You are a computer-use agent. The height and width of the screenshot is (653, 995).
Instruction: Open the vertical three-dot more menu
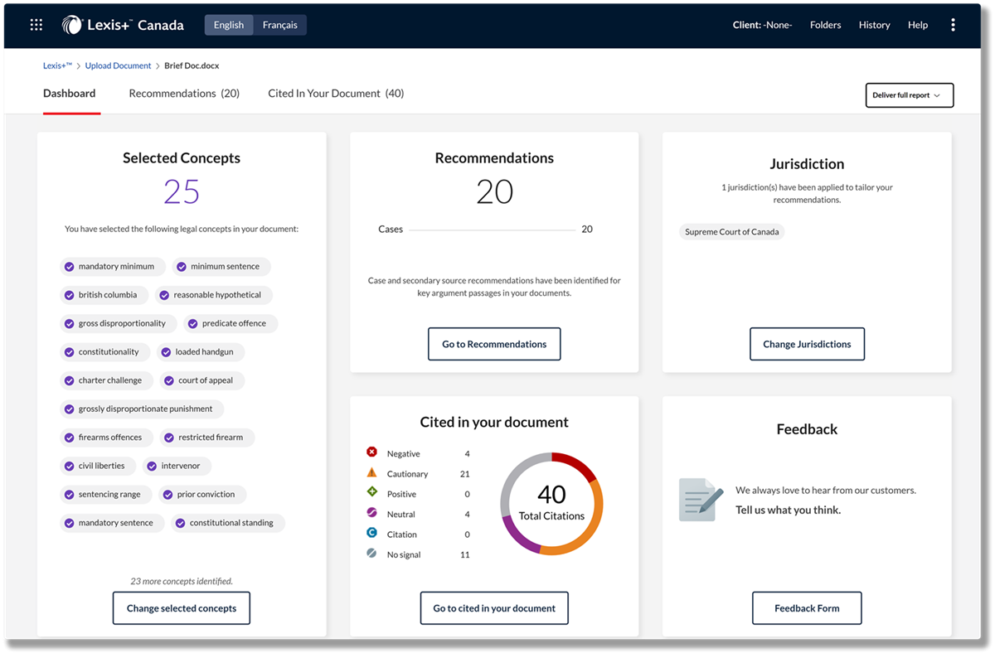[x=953, y=25]
